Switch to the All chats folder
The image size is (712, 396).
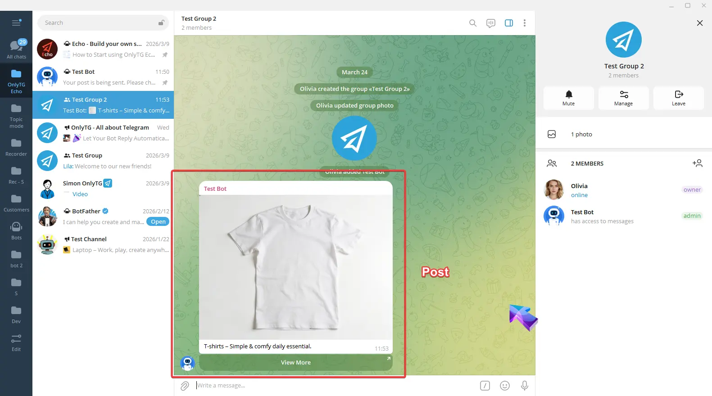click(16, 49)
